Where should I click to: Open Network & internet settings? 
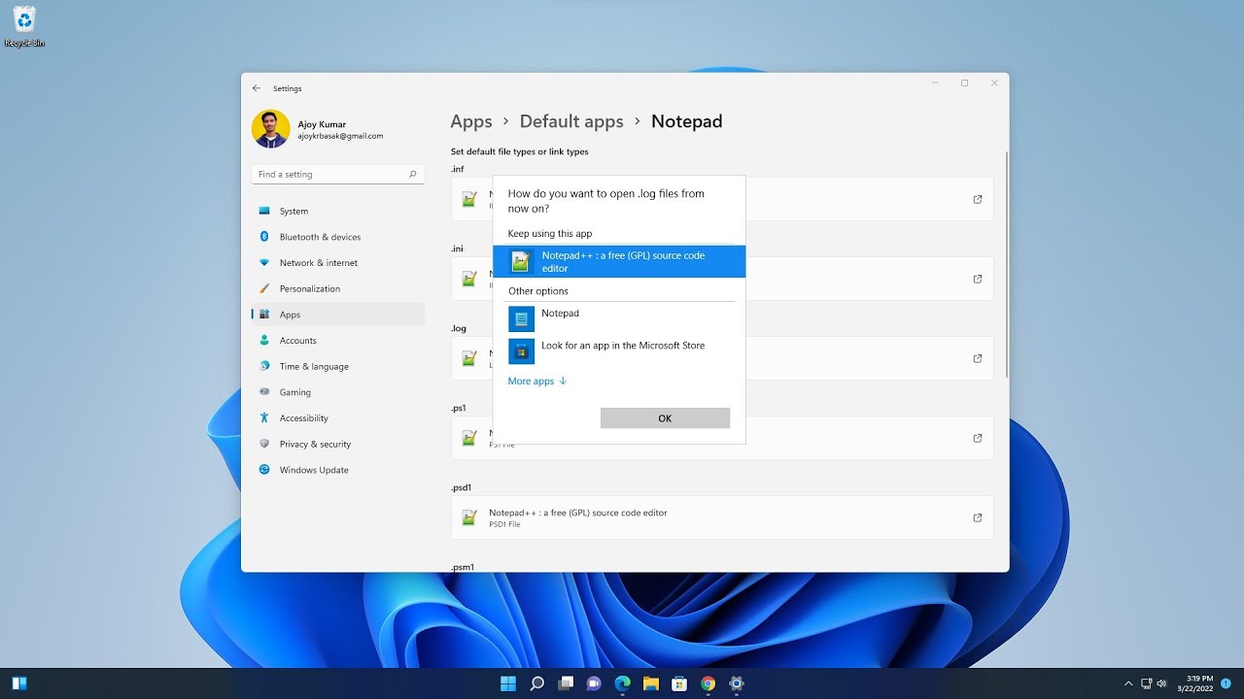[337, 263]
